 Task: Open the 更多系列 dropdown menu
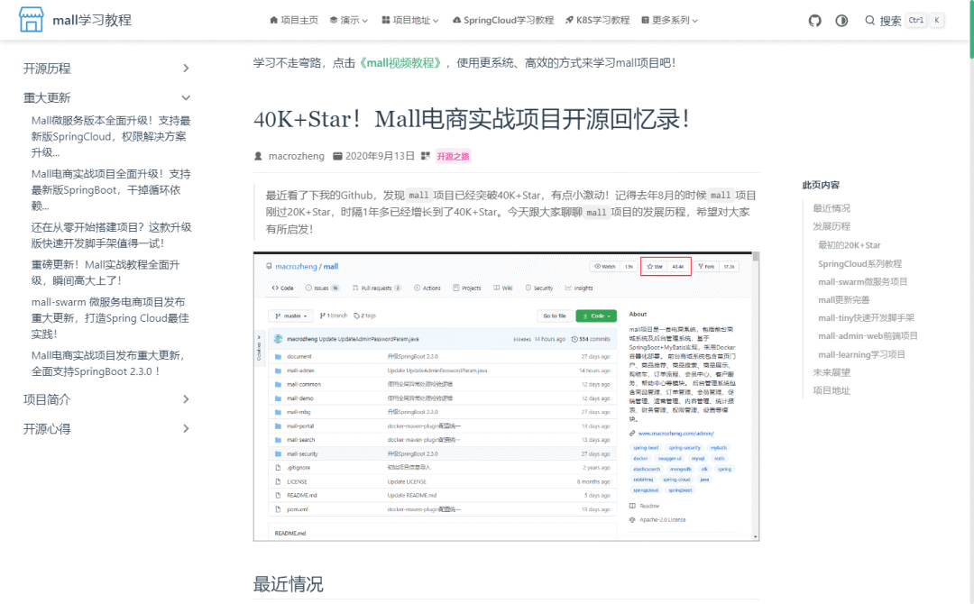tap(669, 21)
